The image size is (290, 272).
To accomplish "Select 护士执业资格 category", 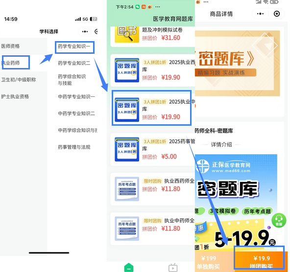I will [15, 96].
